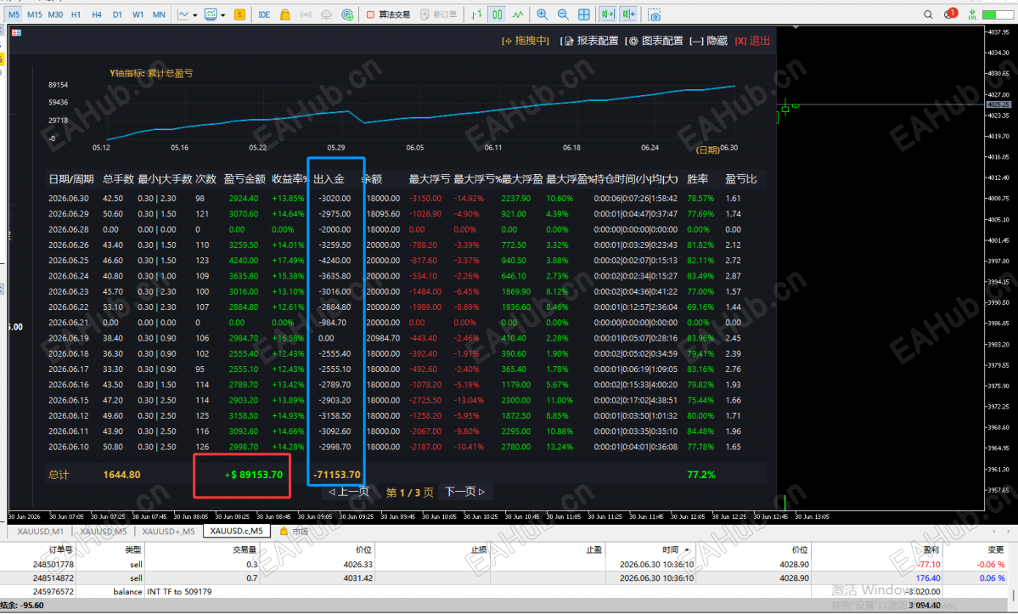Screen dimensions: 1018x614
Task: Switch chart to line chart style
Action: coord(517,14)
